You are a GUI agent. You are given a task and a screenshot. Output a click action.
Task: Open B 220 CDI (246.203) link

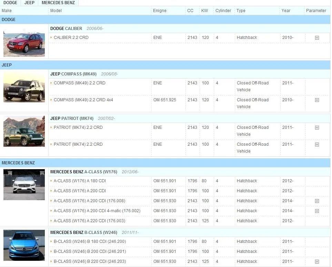pos(90,261)
